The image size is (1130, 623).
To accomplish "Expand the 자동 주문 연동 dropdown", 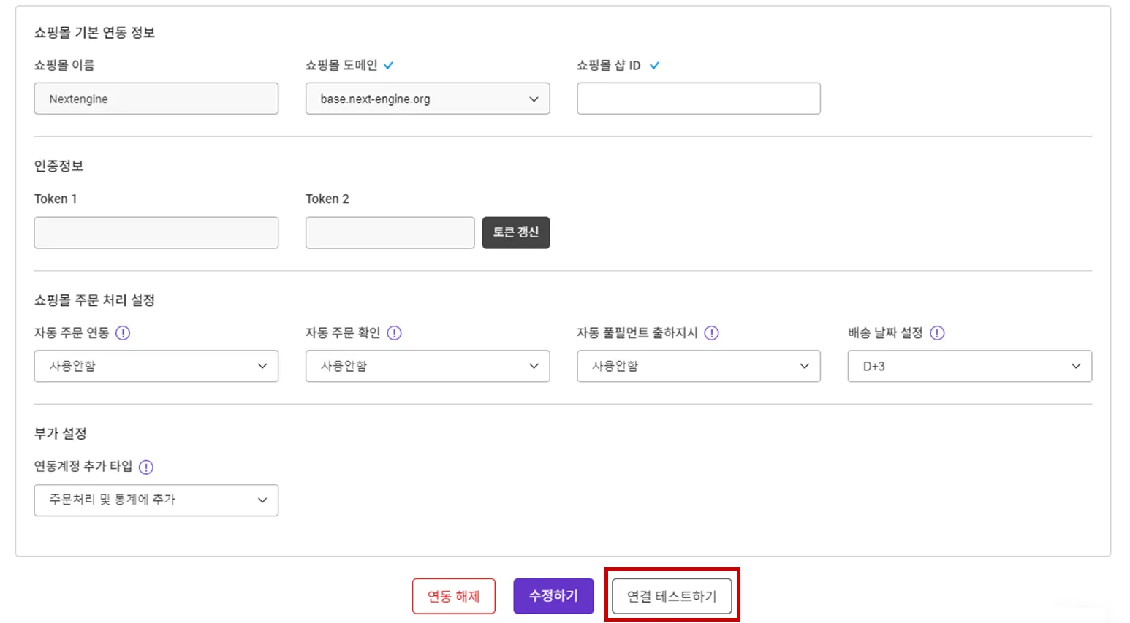I will (156, 366).
